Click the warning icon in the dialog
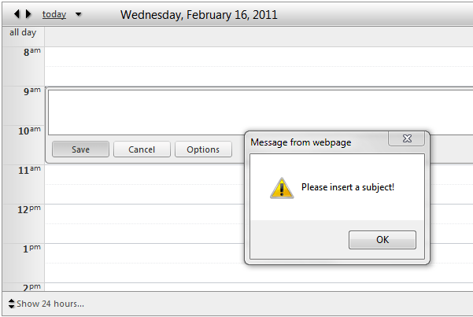This screenshot has width=473, height=317. 282,188
